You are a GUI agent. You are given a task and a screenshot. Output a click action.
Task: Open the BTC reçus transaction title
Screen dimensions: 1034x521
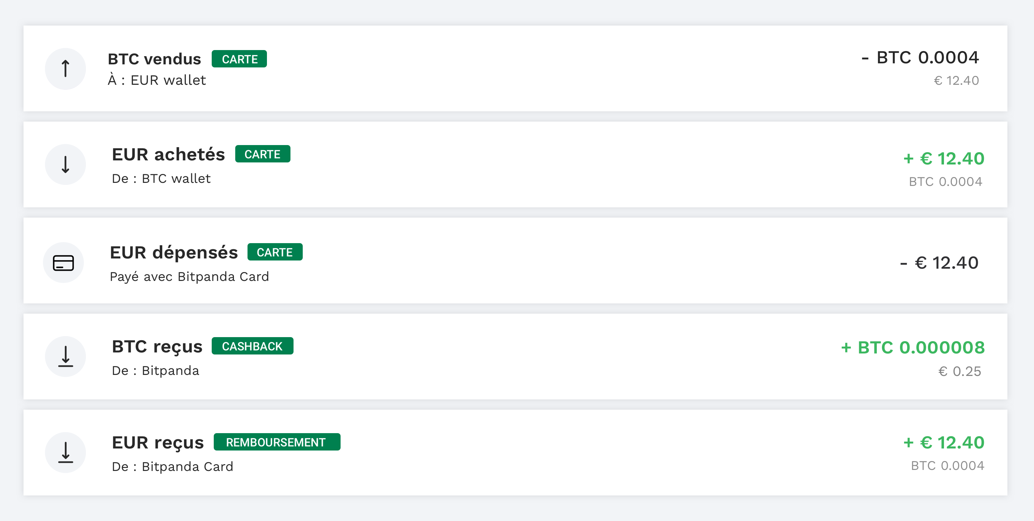pyautogui.click(x=157, y=347)
